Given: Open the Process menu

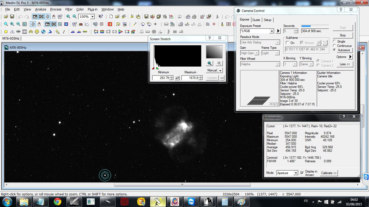Looking at the screenshot, I should (56, 9).
